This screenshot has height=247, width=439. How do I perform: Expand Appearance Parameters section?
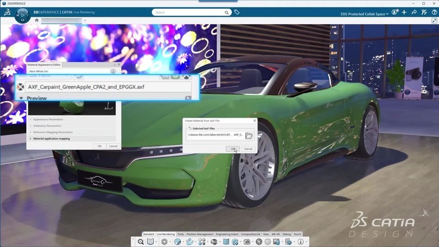[31, 119]
